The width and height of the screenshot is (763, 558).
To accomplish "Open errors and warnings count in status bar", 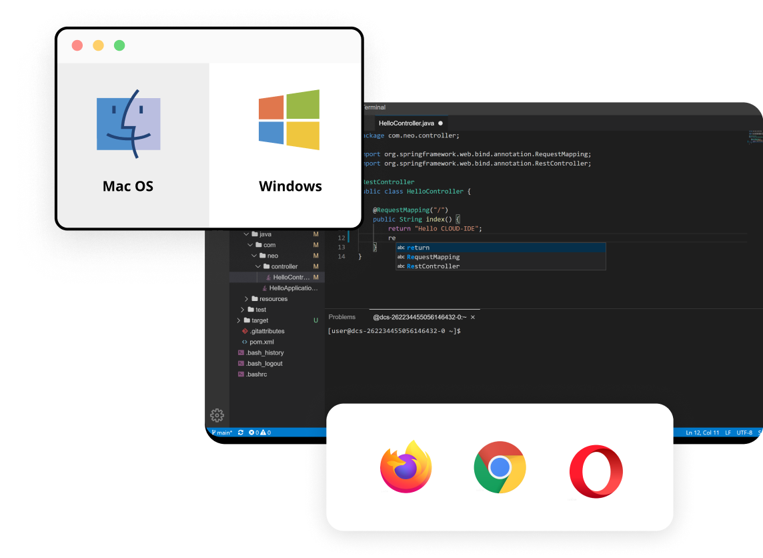I will [x=260, y=433].
